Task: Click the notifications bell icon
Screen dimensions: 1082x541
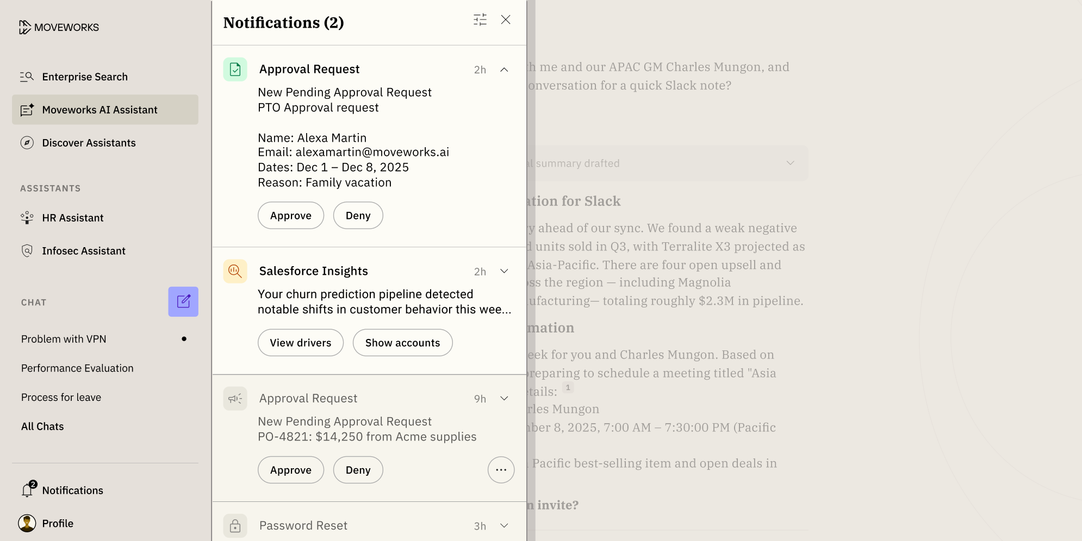Action: tap(27, 490)
